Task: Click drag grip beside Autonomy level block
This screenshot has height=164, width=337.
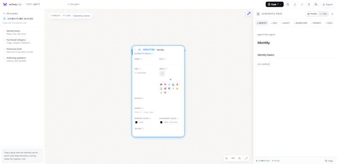Action: [x=4, y=49]
